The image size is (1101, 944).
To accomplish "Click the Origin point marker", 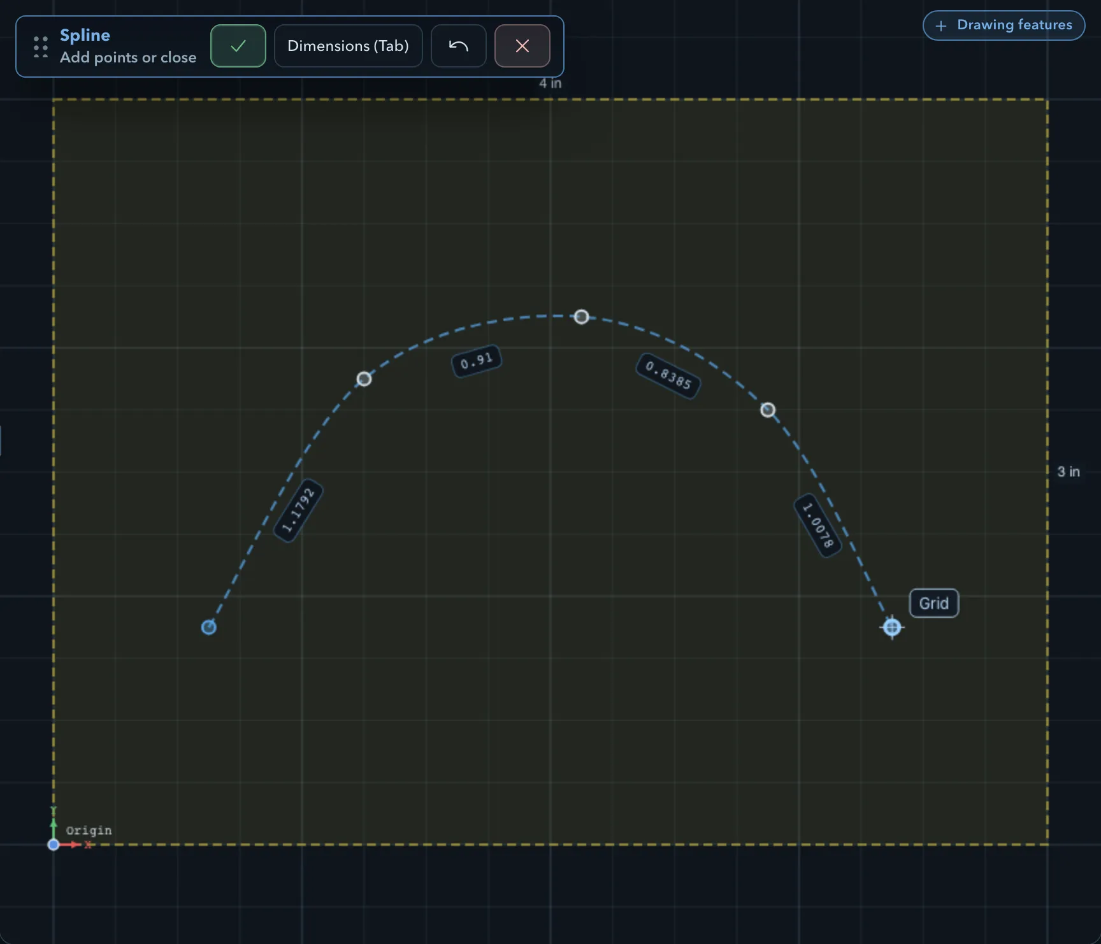I will click(54, 845).
